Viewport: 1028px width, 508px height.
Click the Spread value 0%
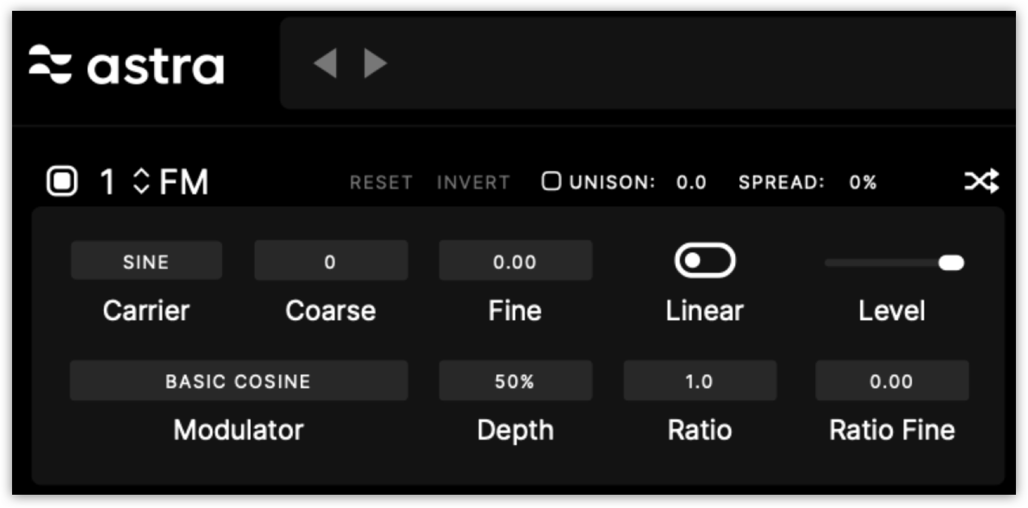pyautogui.click(x=863, y=182)
